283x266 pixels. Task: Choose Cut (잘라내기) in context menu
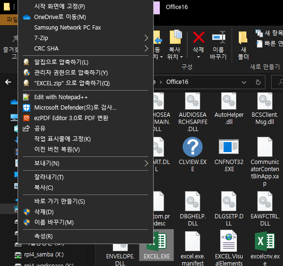86,177
